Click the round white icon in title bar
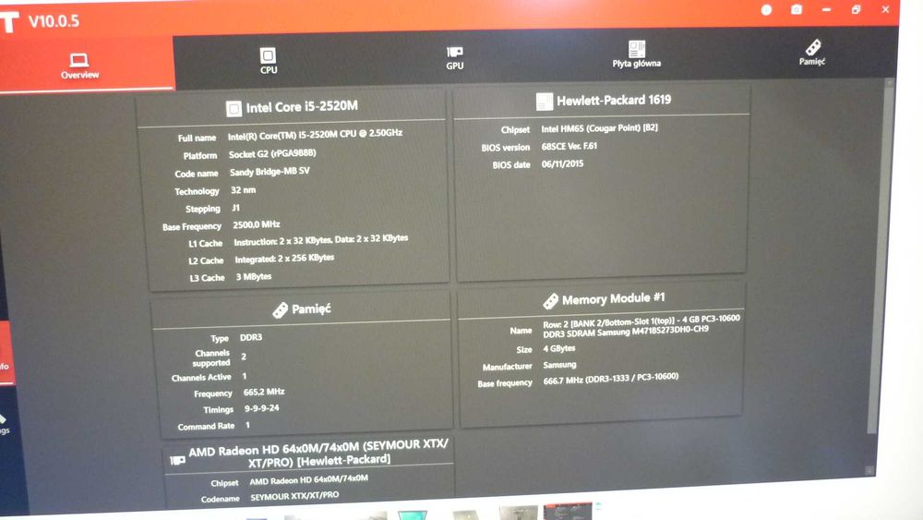The width and height of the screenshot is (923, 520). click(766, 10)
